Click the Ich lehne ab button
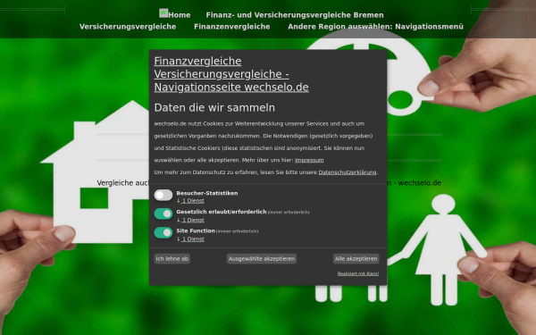The image size is (536, 335). [x=172, y=259]
